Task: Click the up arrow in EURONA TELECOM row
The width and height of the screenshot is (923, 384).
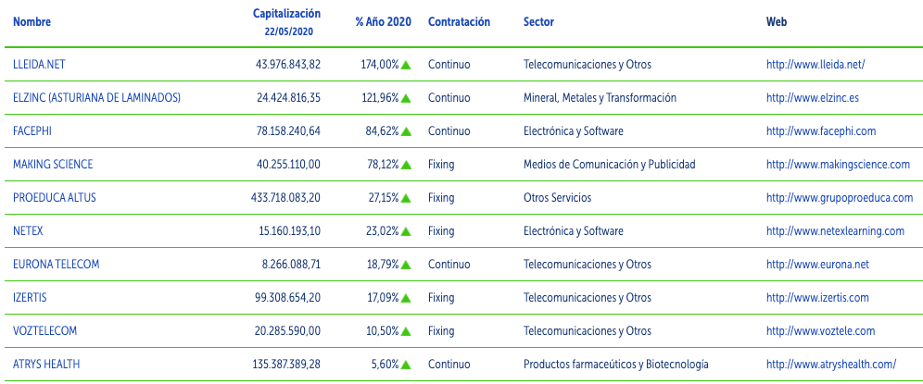Action: 406,266
